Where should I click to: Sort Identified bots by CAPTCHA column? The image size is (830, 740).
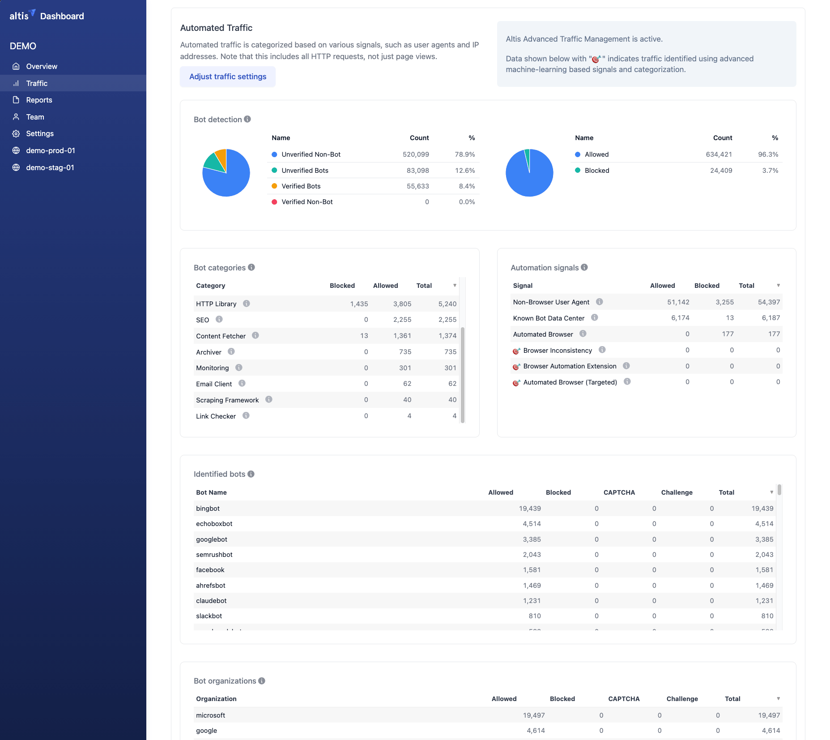coord(619,492)
